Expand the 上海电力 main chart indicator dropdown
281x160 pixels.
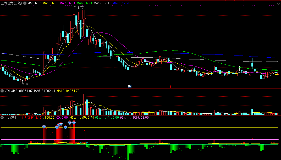coord(25,3)
